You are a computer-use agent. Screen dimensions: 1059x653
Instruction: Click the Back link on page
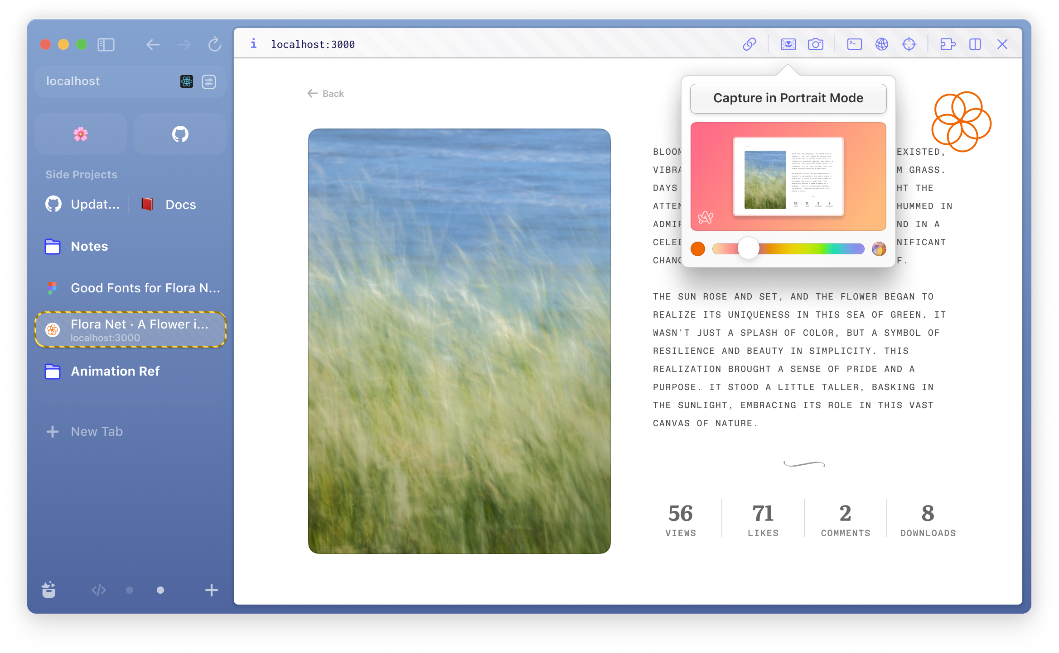pyautogui.click(x=326, y=94)
